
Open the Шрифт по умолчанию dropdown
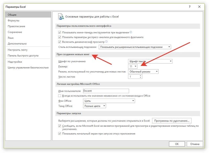[x=150, y=61]
